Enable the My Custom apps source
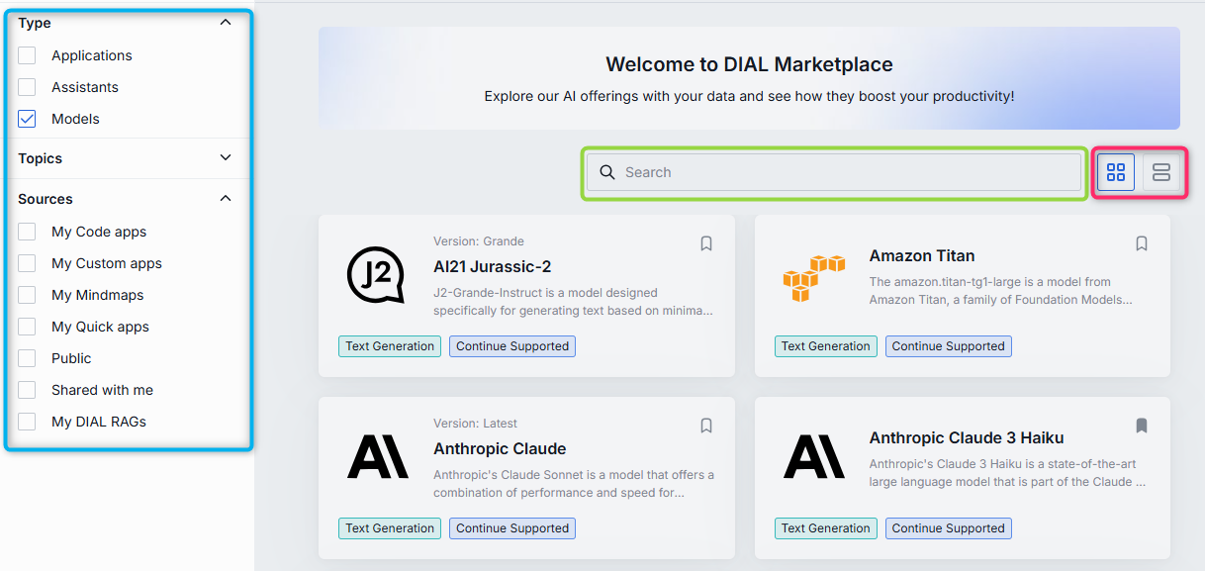 click(x=27, y=263)
